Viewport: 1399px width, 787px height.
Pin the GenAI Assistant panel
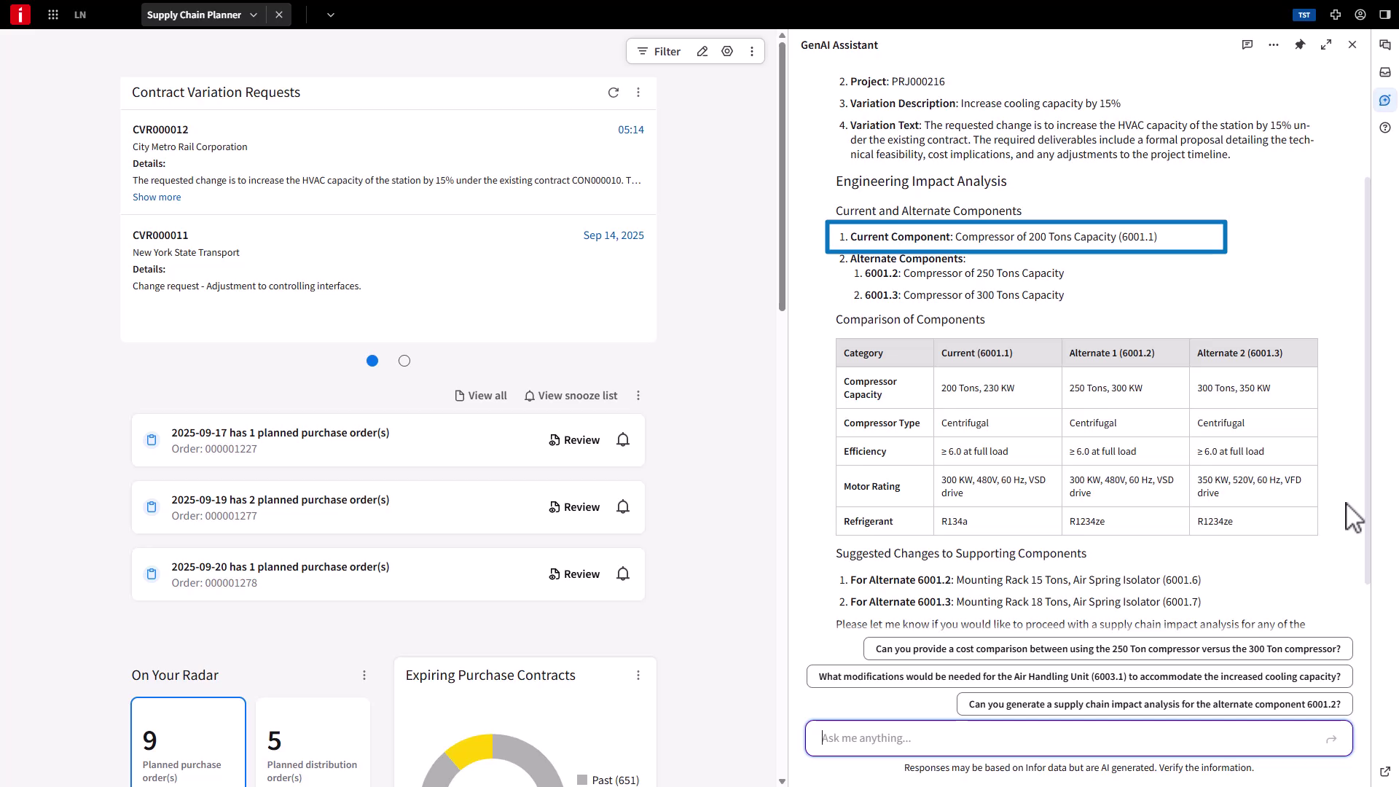pos(1300,45)
